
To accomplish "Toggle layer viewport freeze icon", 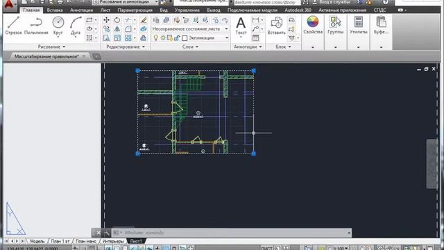I will 170,37.
